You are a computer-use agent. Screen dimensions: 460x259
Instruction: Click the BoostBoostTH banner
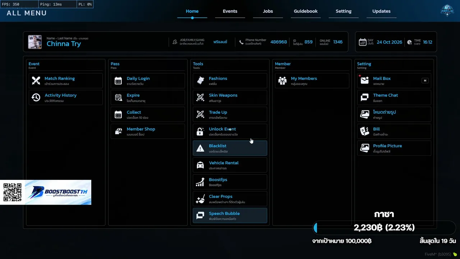tap(57, 192)
